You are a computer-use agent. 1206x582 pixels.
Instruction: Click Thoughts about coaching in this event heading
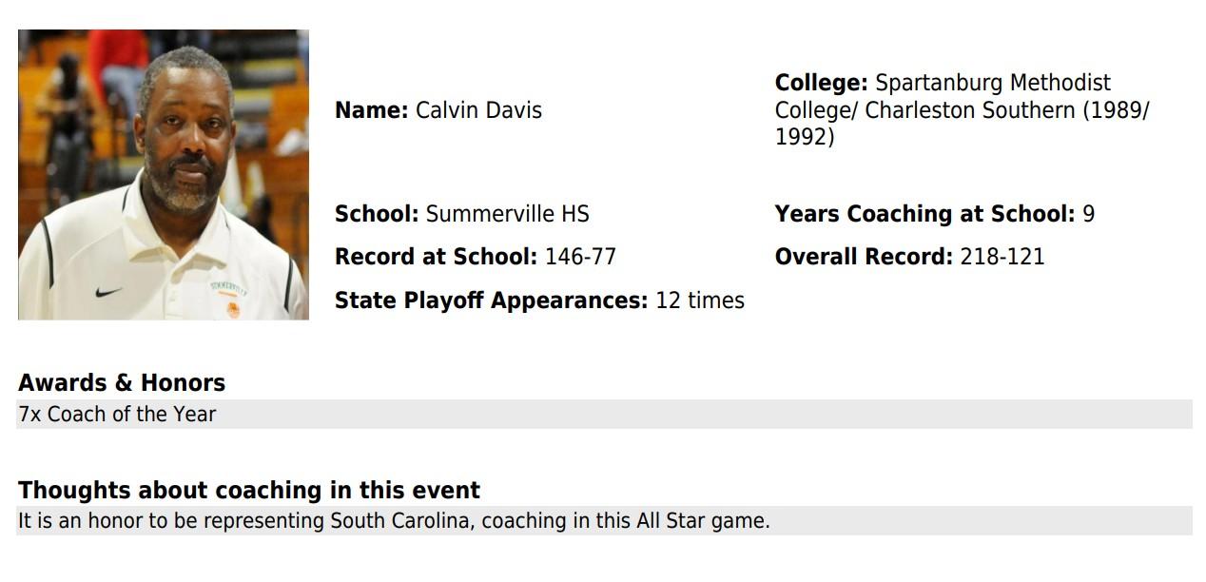click(249, 491)
